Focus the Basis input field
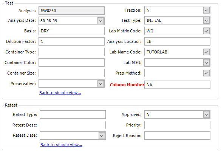The height and width of the screenshot is (154, 221). 72,31
